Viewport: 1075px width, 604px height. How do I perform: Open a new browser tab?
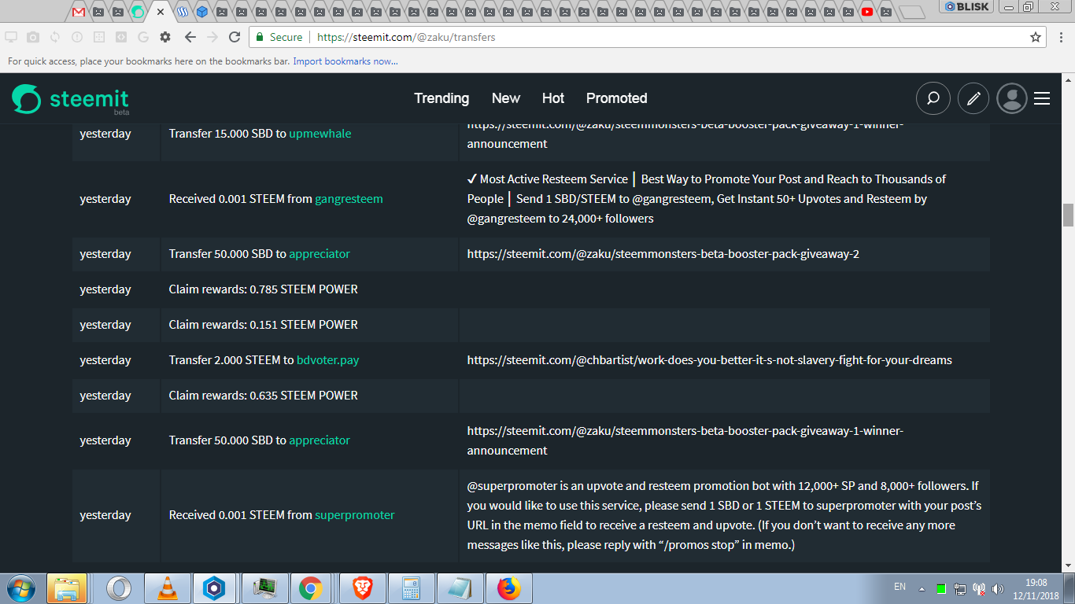click(x=911, y=12)
